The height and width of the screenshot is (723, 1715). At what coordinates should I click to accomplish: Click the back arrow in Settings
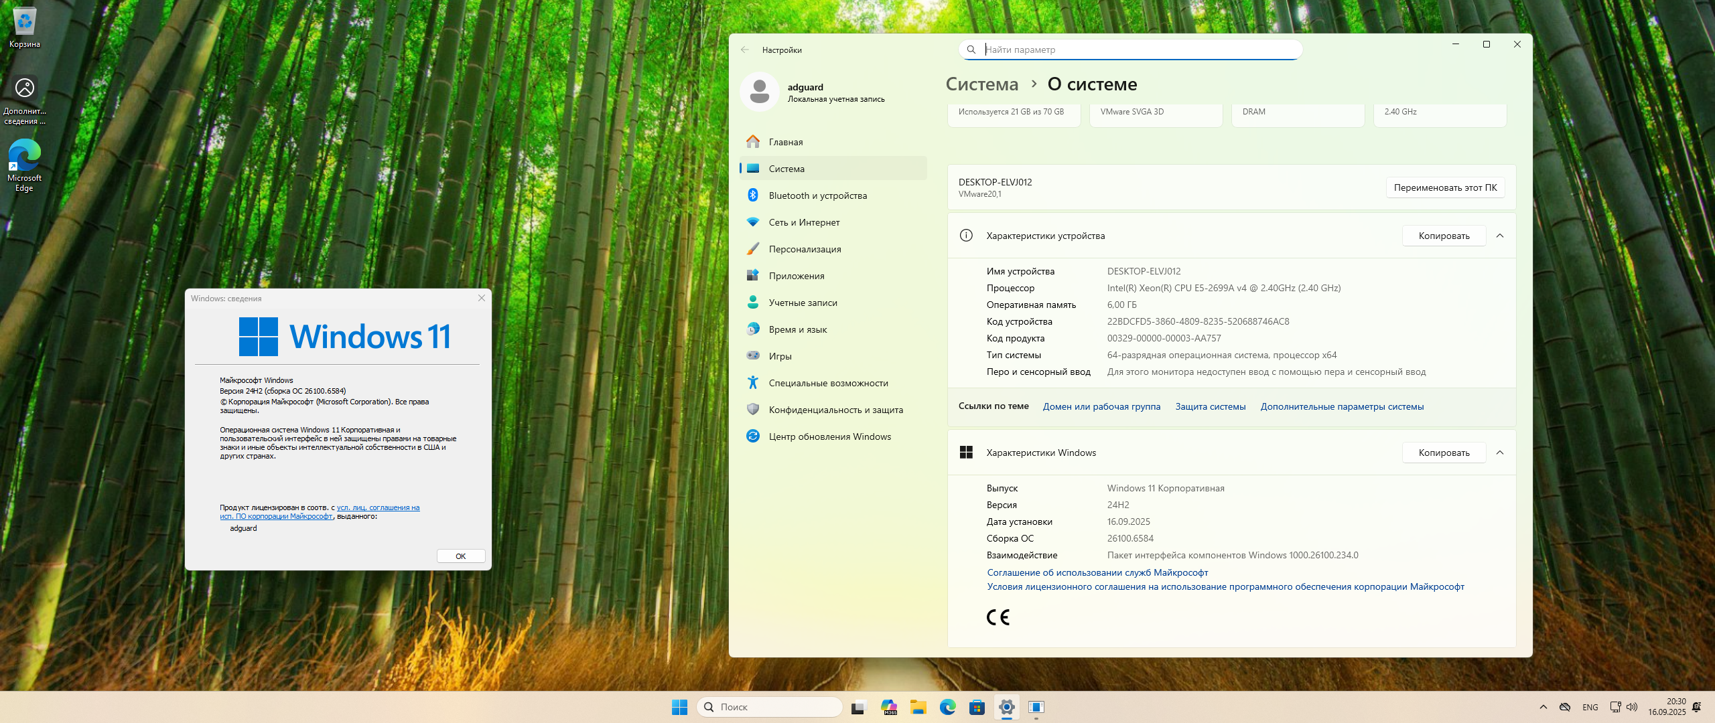tap(745, 50)
